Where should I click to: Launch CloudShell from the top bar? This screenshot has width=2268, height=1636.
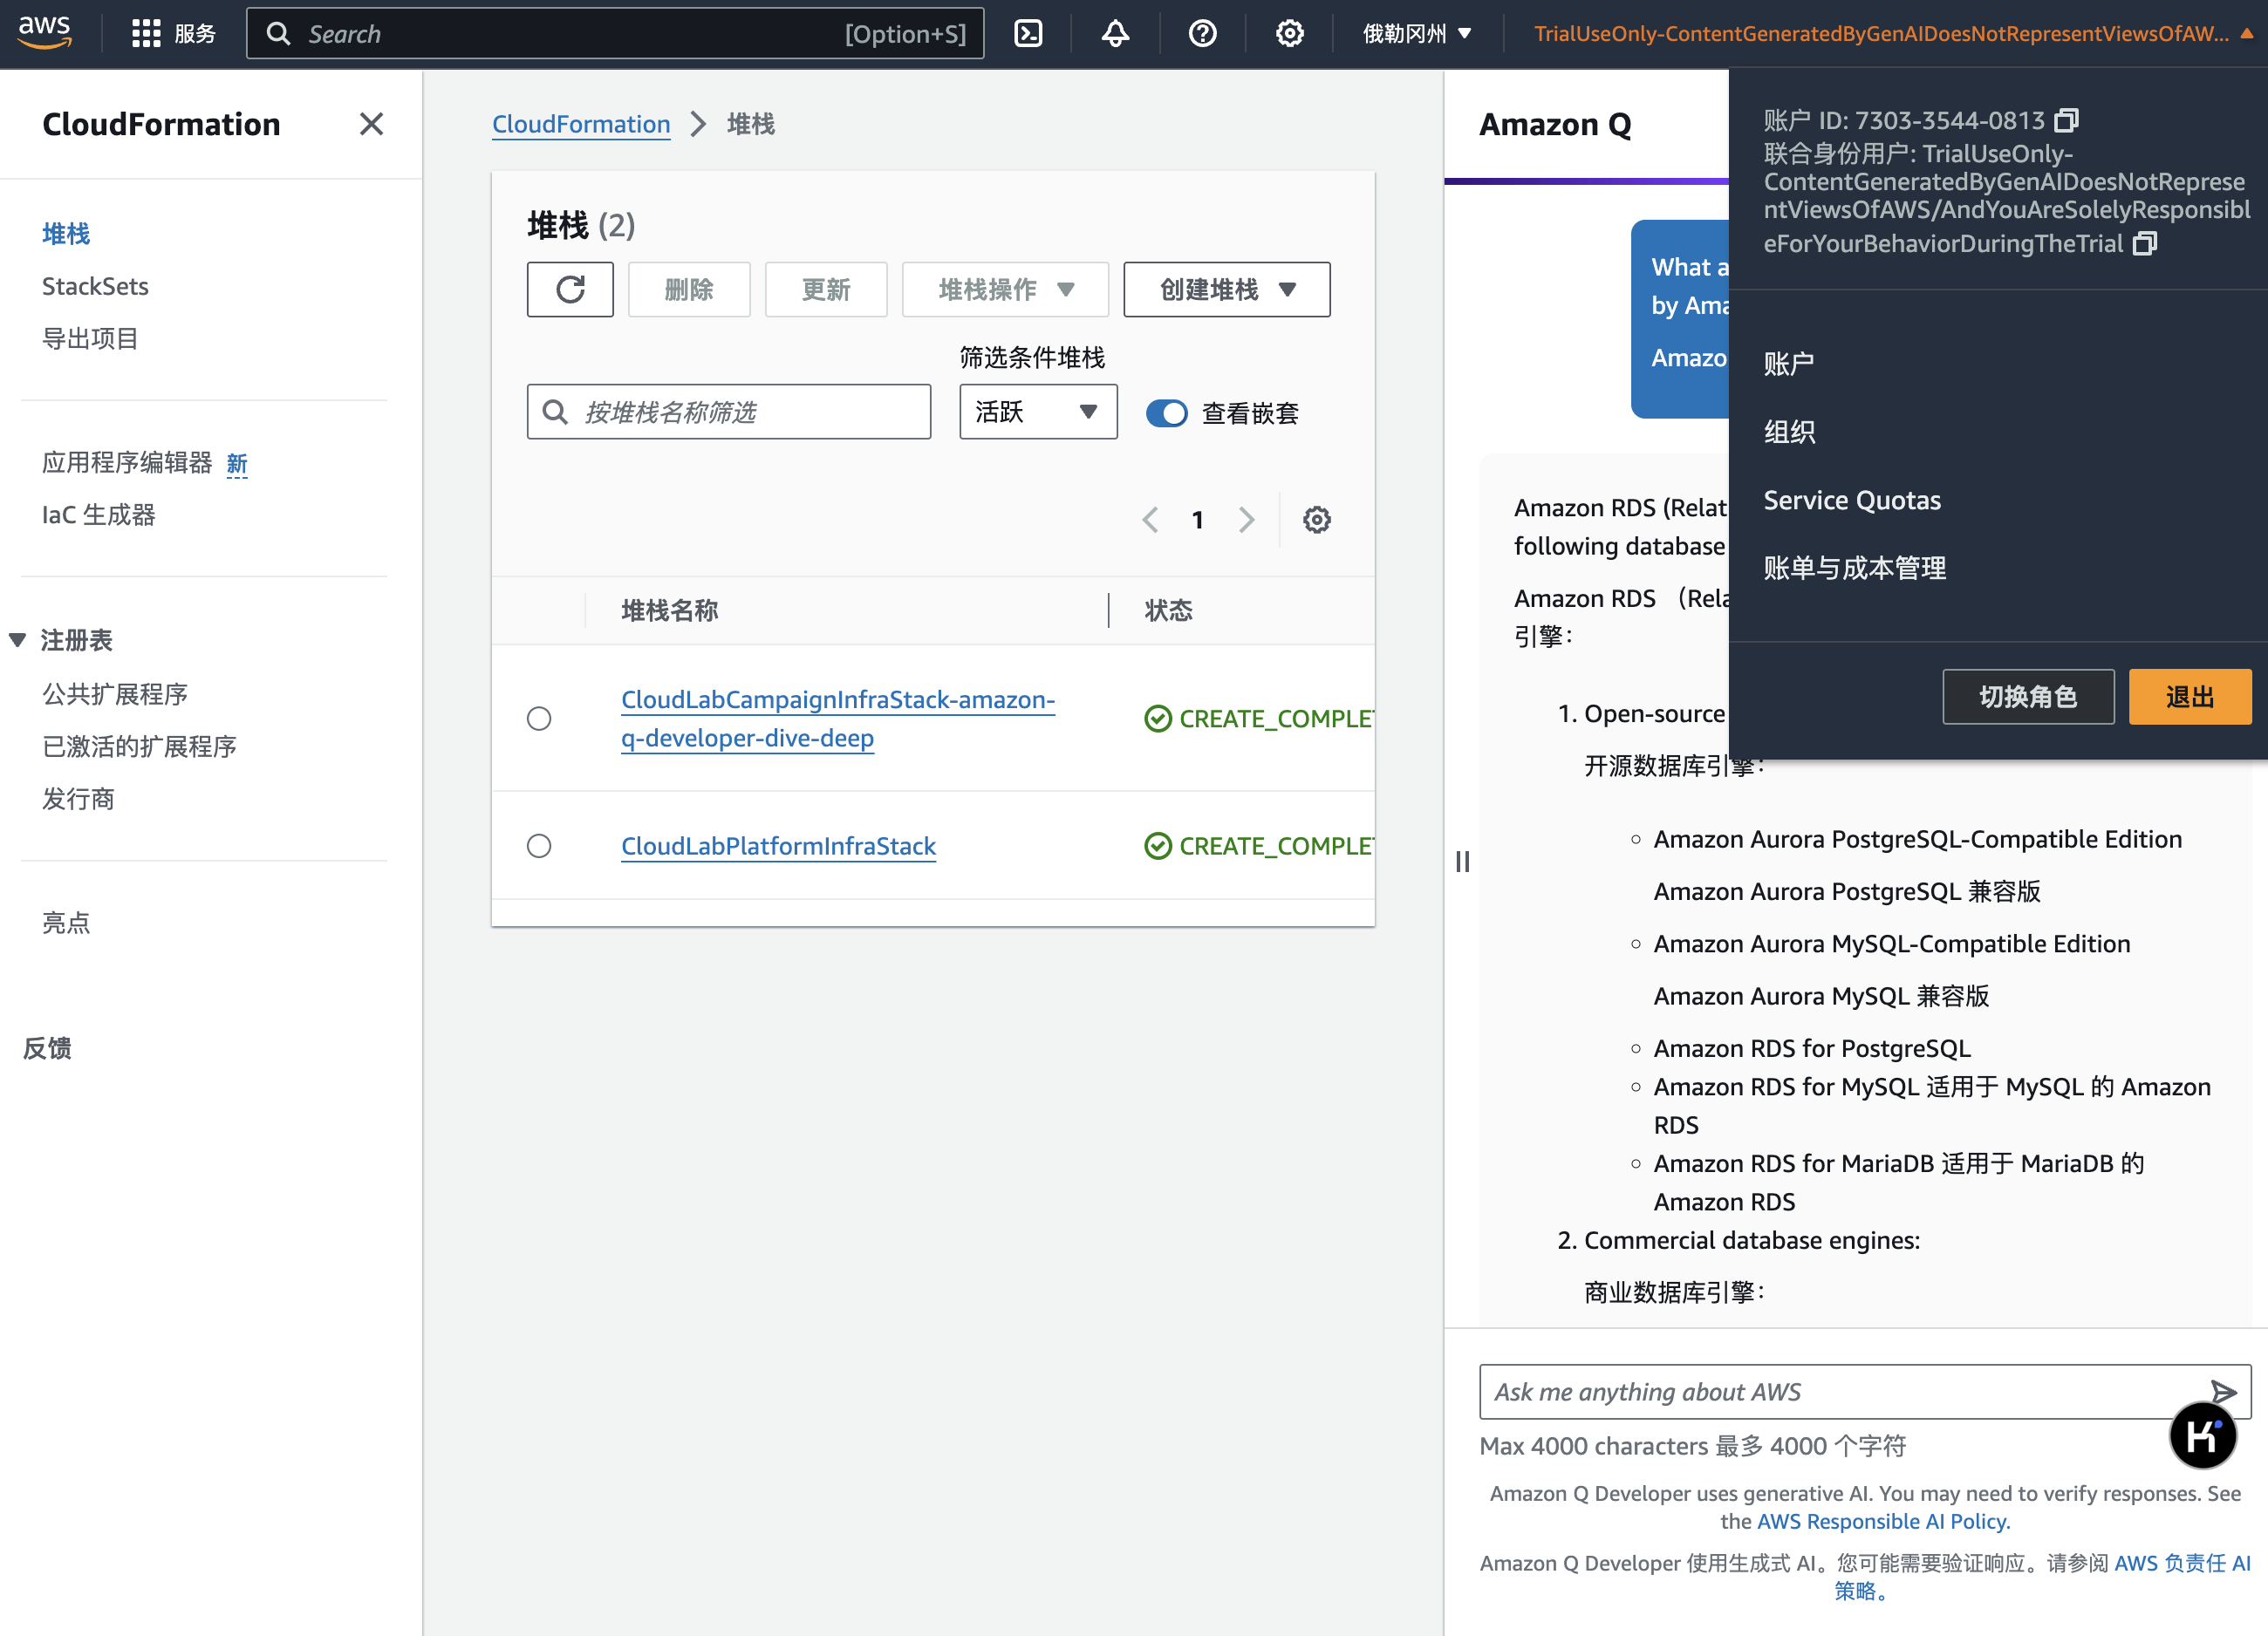point(1028,34)
